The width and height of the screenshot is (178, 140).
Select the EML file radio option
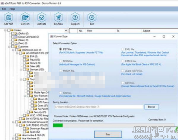click(x=122, y=49)
